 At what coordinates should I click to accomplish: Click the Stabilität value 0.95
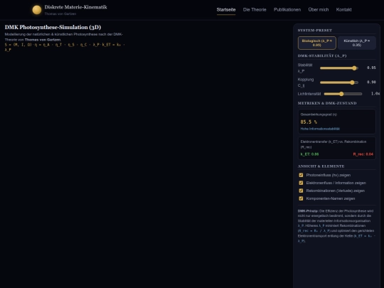[x=371, y=68]
